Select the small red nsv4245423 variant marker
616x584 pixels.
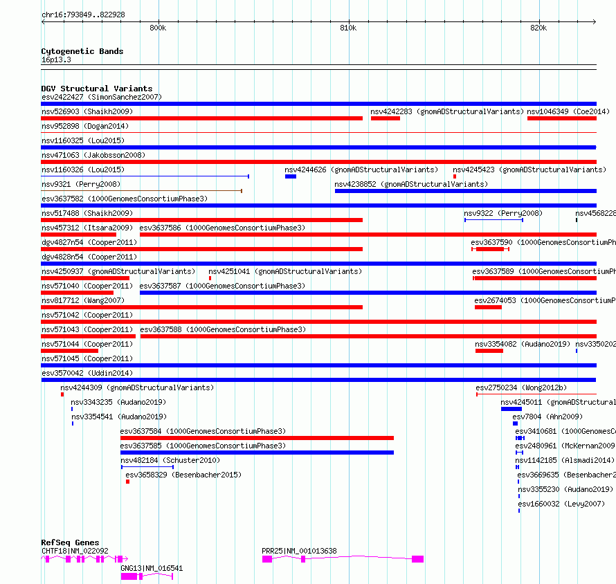(x=455, y=176)
